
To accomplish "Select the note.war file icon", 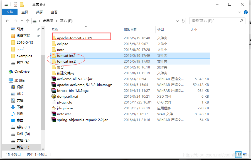I will click(x=54, y=114).
